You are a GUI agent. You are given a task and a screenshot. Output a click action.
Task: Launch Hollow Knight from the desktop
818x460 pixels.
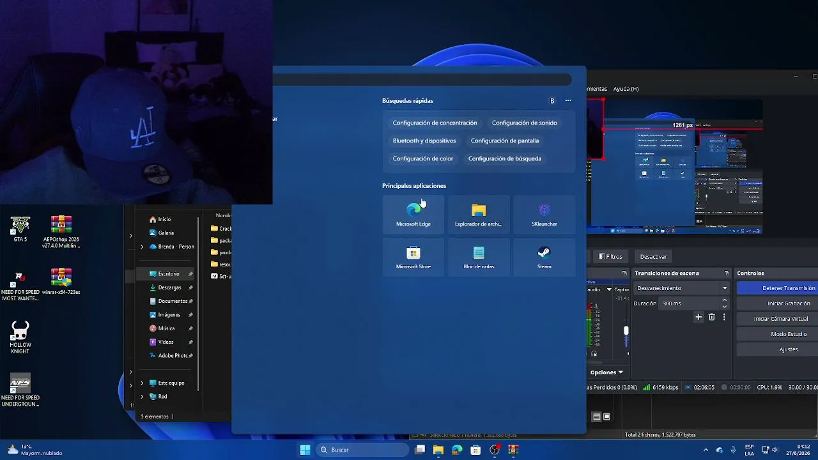(20, 337)
